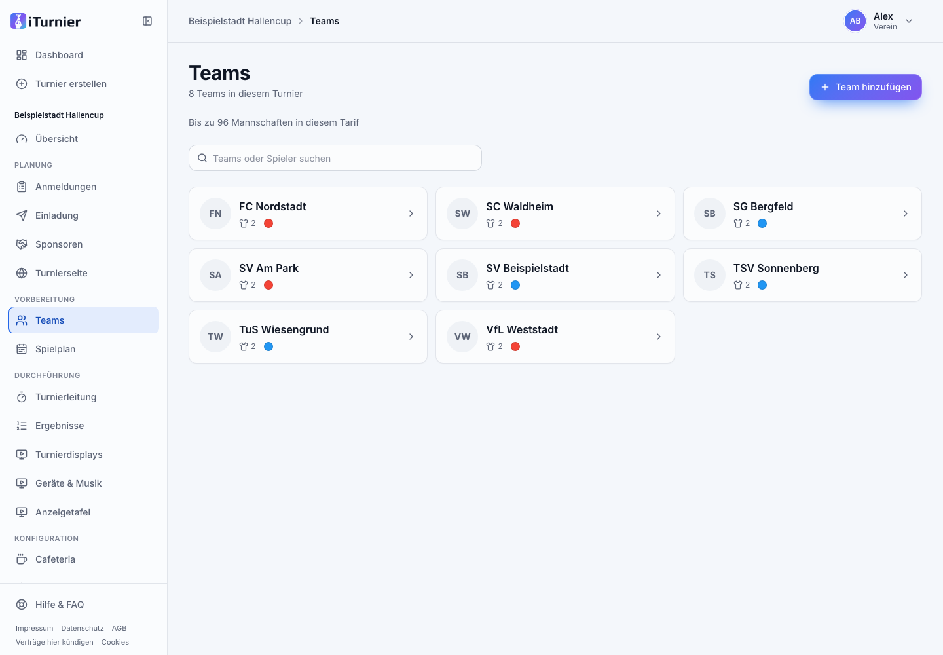943x655 pixels.
Task: Go to Dashboard in the sidebar
Action: click(84, 55)
